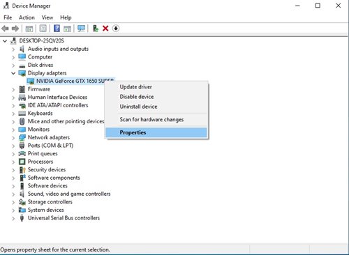The width and height of the screenshot is (349, 255).
Task: Open the View menu
Action: [47, 17]
